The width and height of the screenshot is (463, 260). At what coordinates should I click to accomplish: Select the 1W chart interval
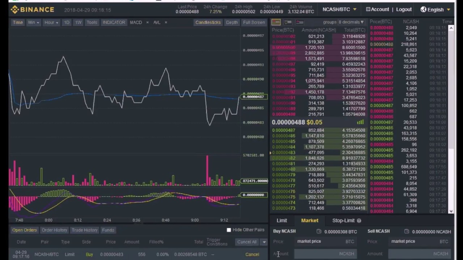point(78,22)
